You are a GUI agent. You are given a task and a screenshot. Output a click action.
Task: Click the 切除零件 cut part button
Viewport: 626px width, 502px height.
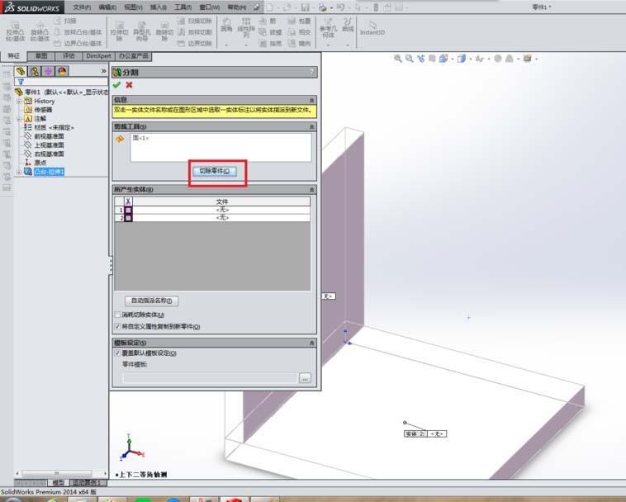[215, 171]
